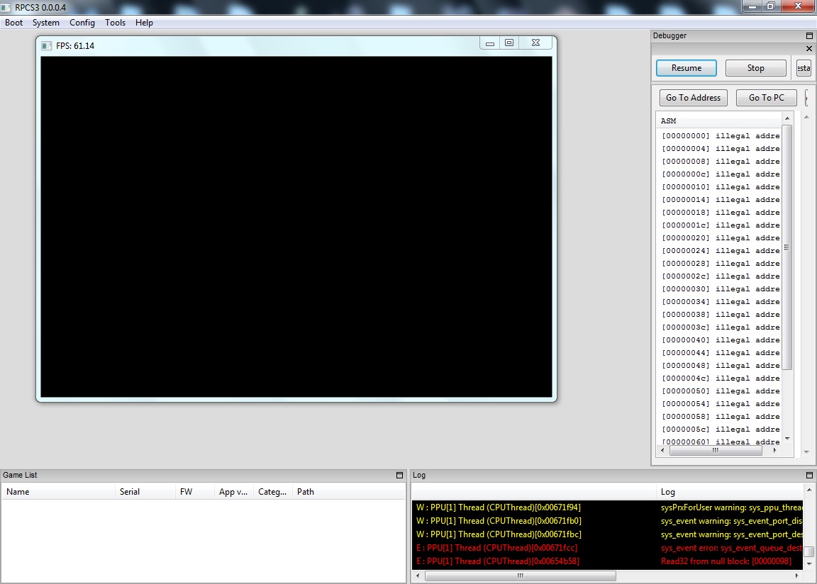The image size is (817, 584).
Task: Click the Go To PC button
Action: [767, 98]
